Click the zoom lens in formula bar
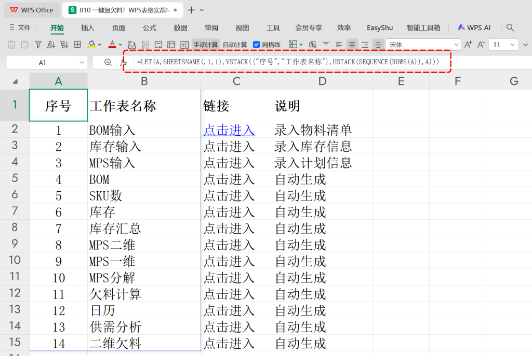This screenshot has height=356, width=532. coord(108,62)
